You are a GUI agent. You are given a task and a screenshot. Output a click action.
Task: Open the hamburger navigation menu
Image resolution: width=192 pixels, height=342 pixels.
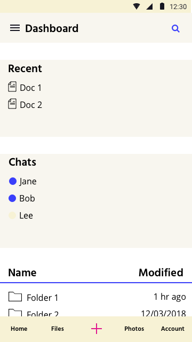(x=15, y=28)
